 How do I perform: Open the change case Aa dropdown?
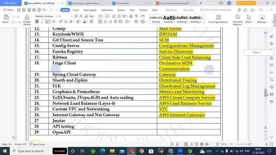click(92, 16)
